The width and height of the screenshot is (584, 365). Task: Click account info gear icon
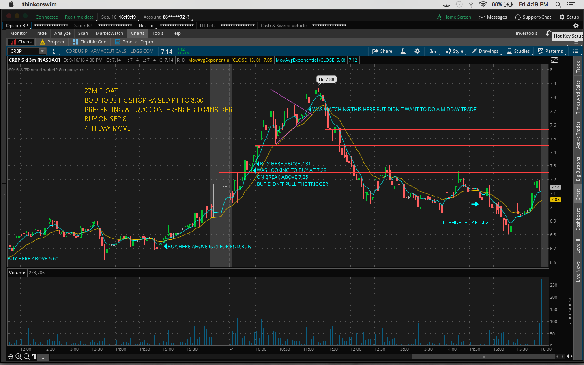575,26
